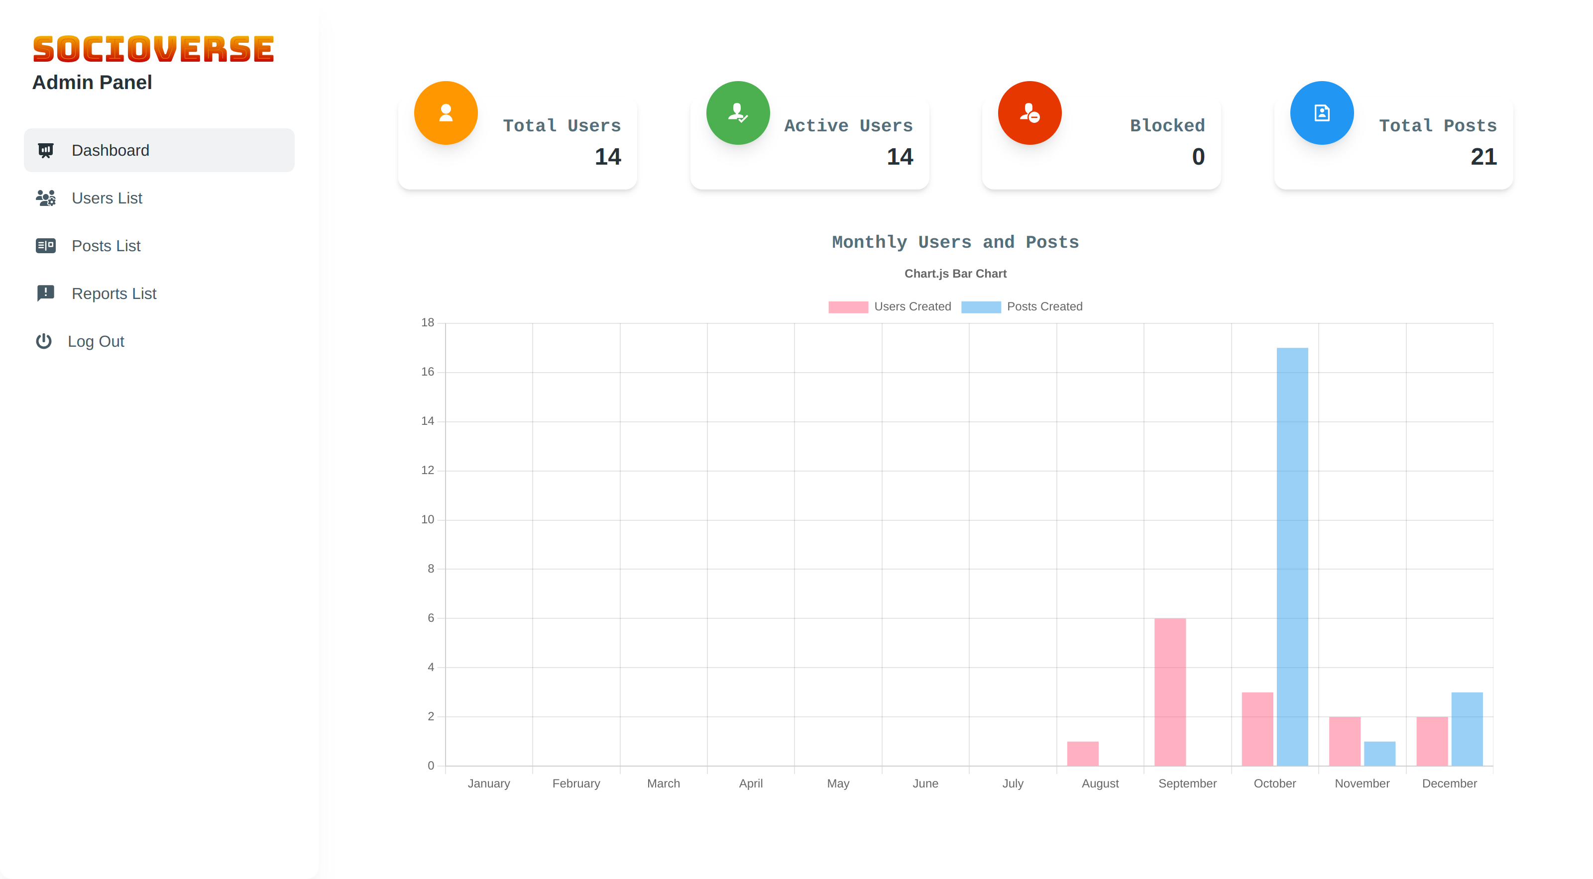1593x879 pixels.
Task: Click the February axis label
Action: pyautogui.click(x=576, y=783)
